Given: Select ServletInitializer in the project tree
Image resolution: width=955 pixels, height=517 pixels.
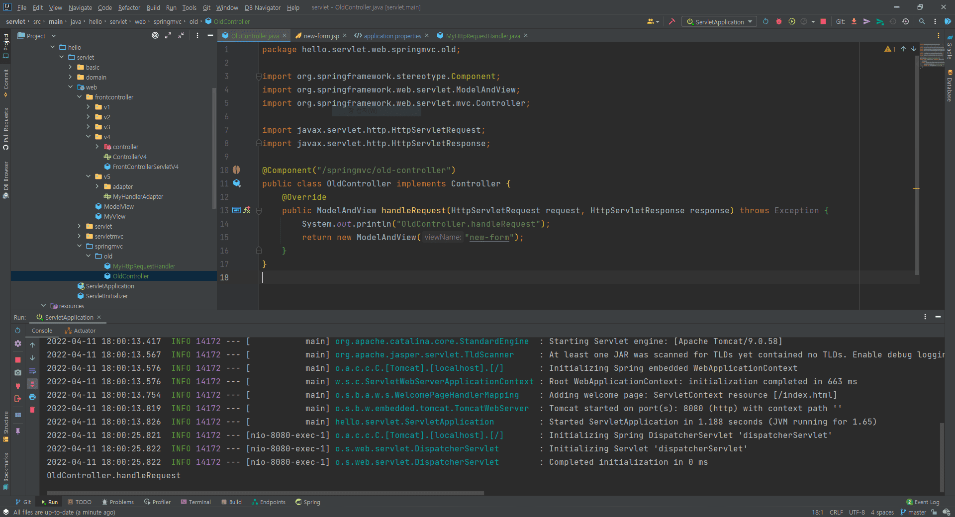Looking at the screenshot, I should click(x=106, y=296).
